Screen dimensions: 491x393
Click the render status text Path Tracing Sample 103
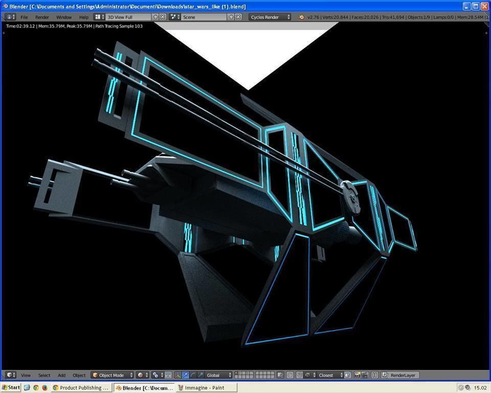coord(119,26)
